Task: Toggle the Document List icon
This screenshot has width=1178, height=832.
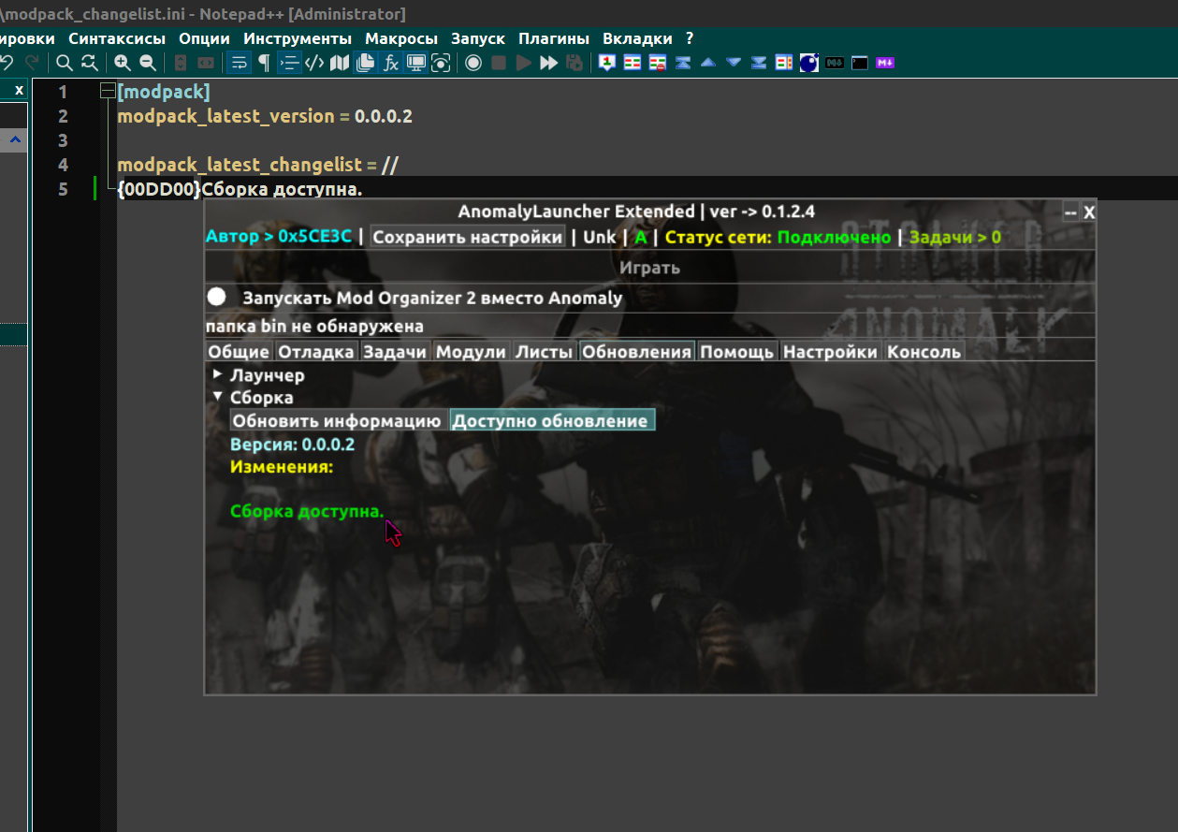Action: tap(365, 63)
